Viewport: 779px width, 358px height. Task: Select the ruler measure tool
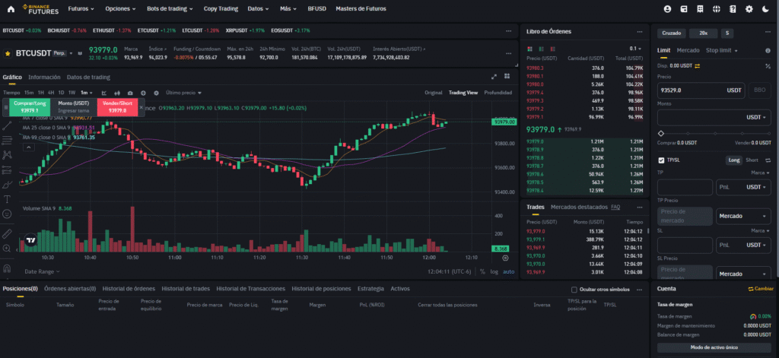7,233
